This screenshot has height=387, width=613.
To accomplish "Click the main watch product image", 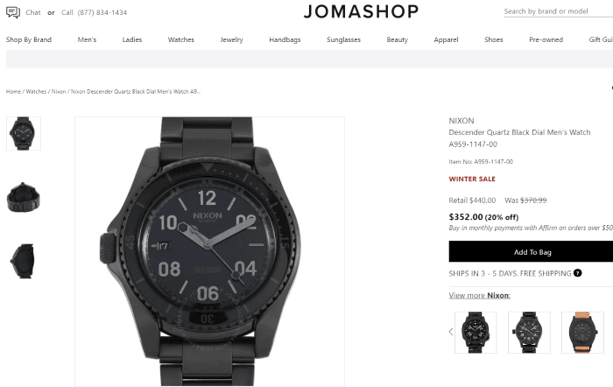I will pyautogui.click(x=209, y=251).
